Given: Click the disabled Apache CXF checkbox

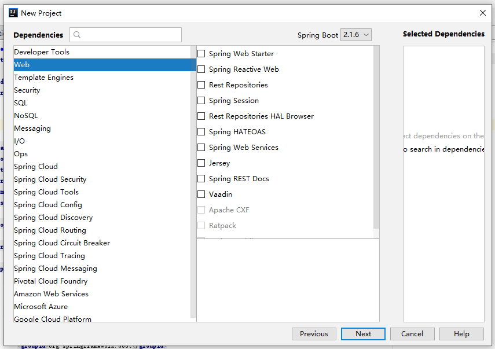Looking at the screenshot, I should click(201, 210).
